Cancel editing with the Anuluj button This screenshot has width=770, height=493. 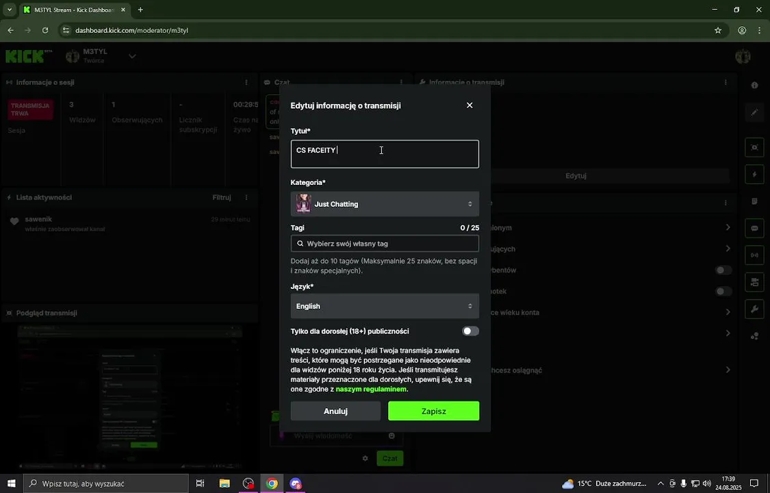[335, 411]
